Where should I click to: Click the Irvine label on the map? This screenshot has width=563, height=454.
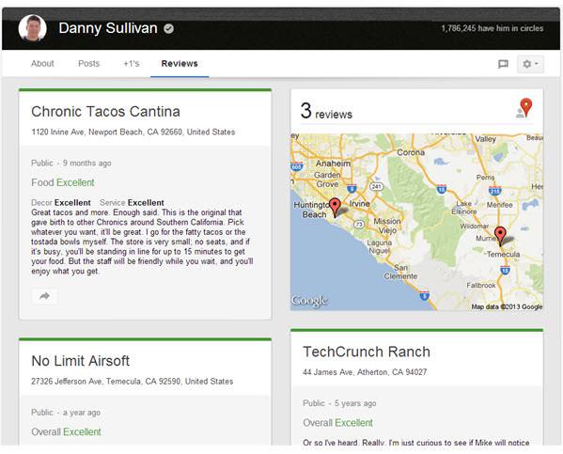point(359,204)
